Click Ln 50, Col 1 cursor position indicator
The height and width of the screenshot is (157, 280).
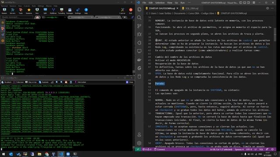tap(221, 149)
